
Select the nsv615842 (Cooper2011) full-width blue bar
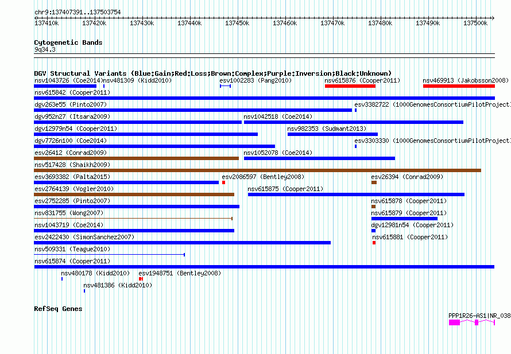tap(264, 98)
